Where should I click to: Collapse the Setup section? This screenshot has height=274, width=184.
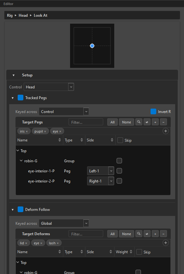click(14, 75)
